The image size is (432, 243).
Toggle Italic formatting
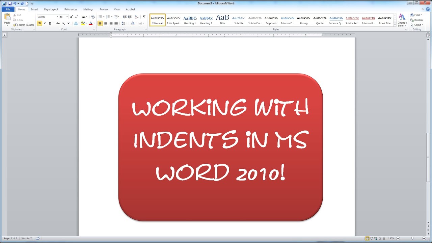(45, 23)
